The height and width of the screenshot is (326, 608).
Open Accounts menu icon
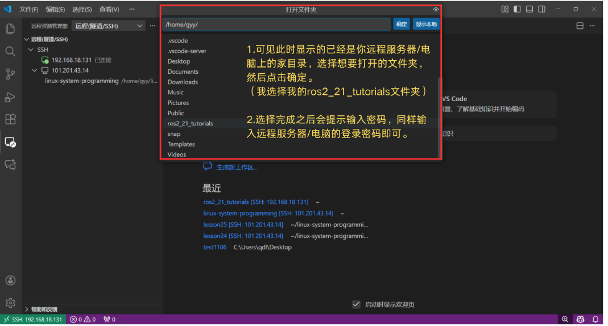coord(10,281)
